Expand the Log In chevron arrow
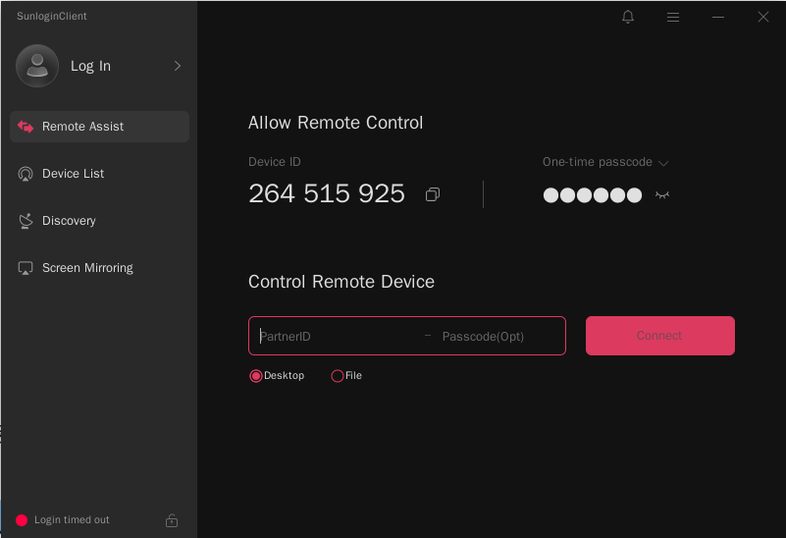The height and width of the screenshot is (538, 786). coord(177,66)
